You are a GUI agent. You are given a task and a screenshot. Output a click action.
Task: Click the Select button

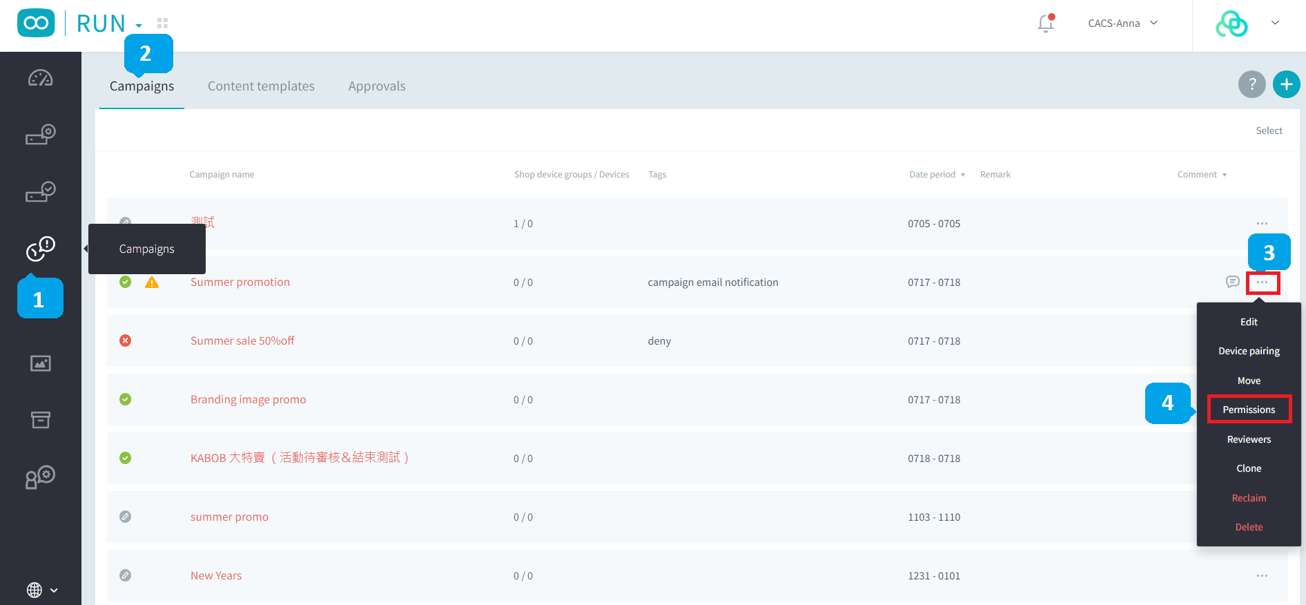tap(1269, 131)
